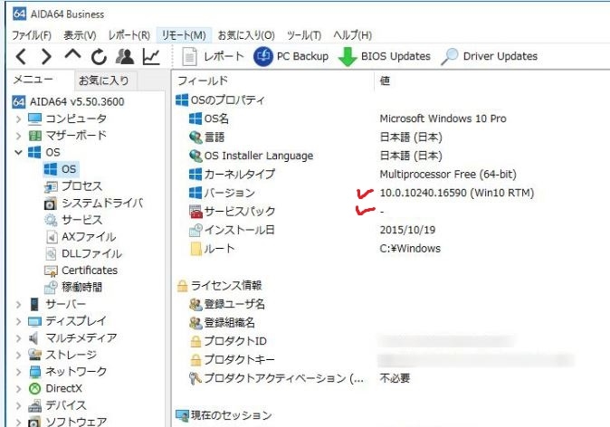Screen dimensions: 610x427
Task: Expand the ネットワーク tree node
Action: (x=18, y=372)
